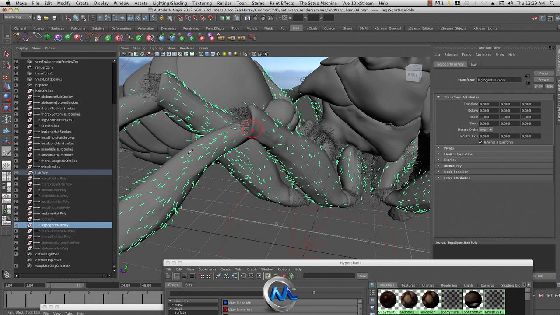Activate the Scale tool cube icon

tap(7, 108)
